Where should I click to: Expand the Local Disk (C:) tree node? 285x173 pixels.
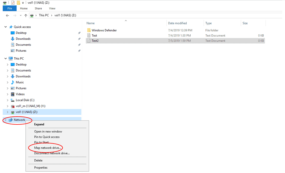[x=8, y=100]
